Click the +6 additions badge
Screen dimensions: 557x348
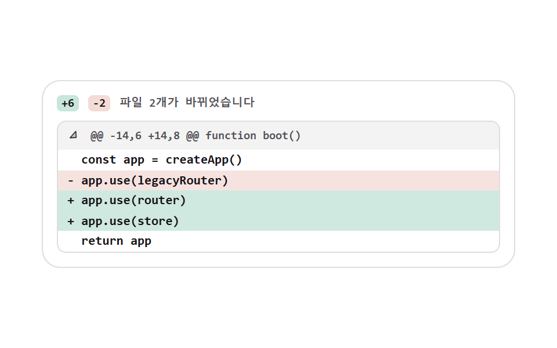coord(68,103)
